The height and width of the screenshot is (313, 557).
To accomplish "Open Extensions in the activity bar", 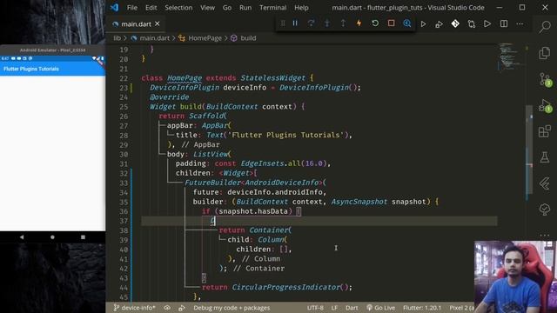I will 545,131.
